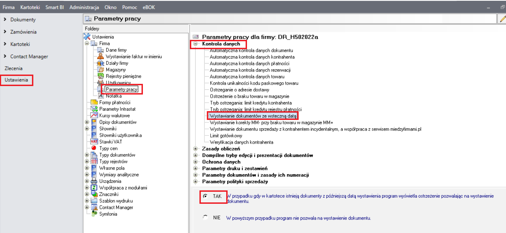The width and height of the screenshot is (506, 233).
Task: Click the Kursy walutowe chart icon
Action: (x=94, y=116)
